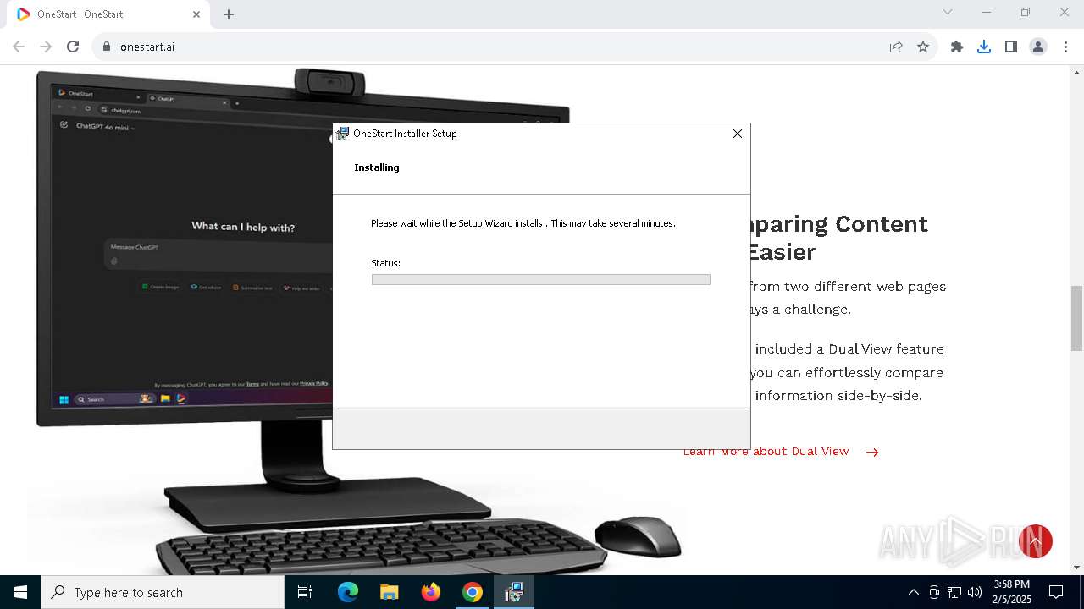Viewport: 1084px width, 609px height.
Task: Click the page vertical scrollbar thumb
Action: coord(1077,318)
